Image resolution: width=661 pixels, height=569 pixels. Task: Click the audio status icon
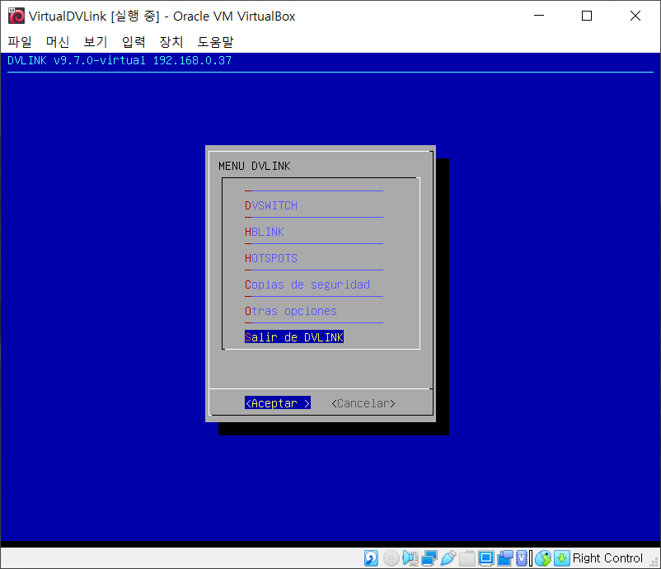coord(410,558)
